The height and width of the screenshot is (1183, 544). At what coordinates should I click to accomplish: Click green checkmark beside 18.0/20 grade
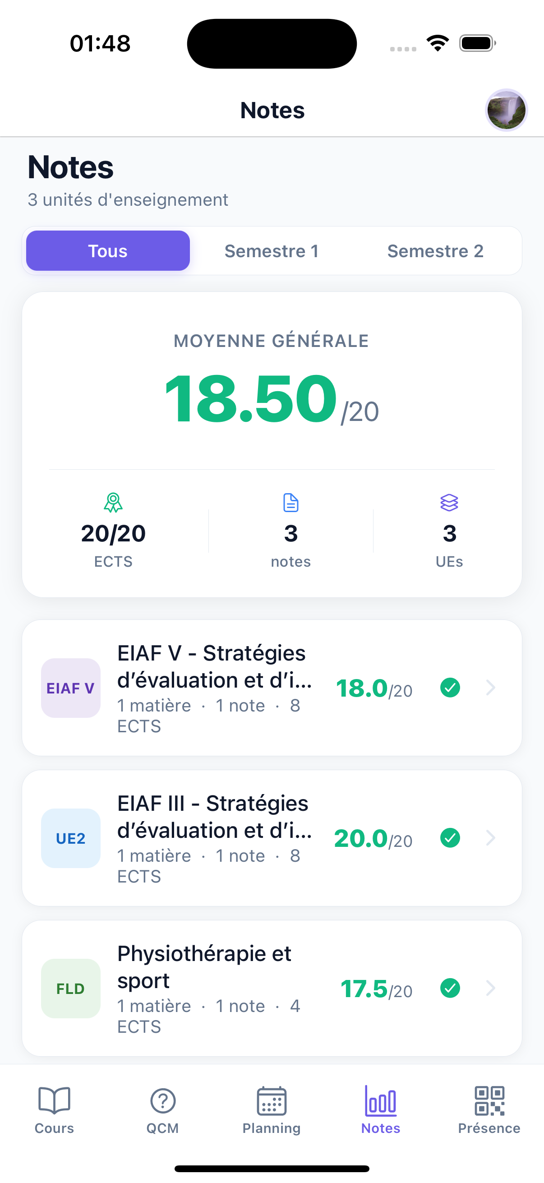[x=450, y=688]
